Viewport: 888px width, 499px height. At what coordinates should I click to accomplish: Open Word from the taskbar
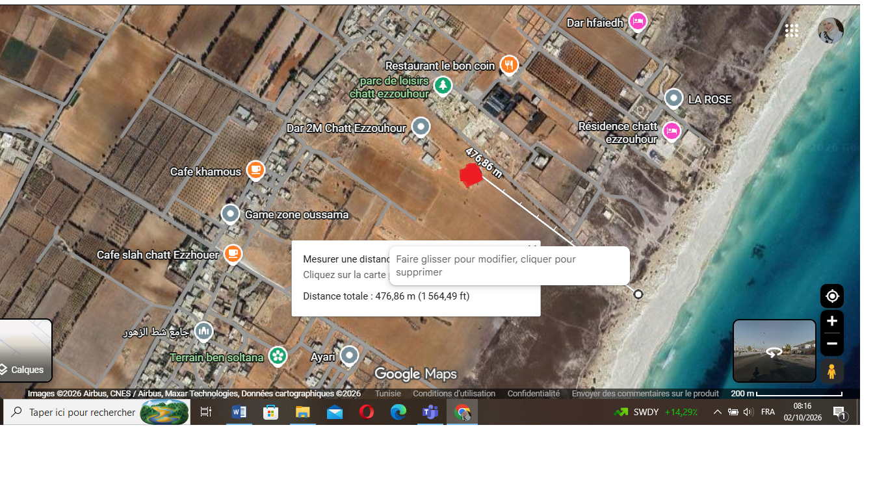pyautogui.click(x=239, y=412)
